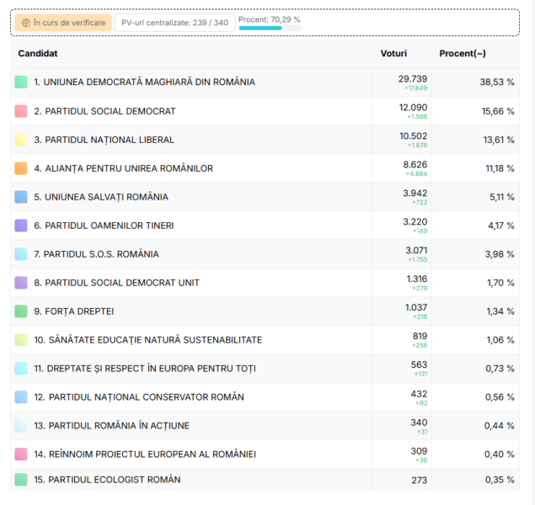Click red swatch for Partidul Social Democrat
This screenshot has height=505, width=535.
pos(21,111)
